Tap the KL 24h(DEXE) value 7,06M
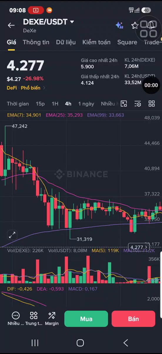This screenshot has height=354, width=162. [x=131, y=66]
